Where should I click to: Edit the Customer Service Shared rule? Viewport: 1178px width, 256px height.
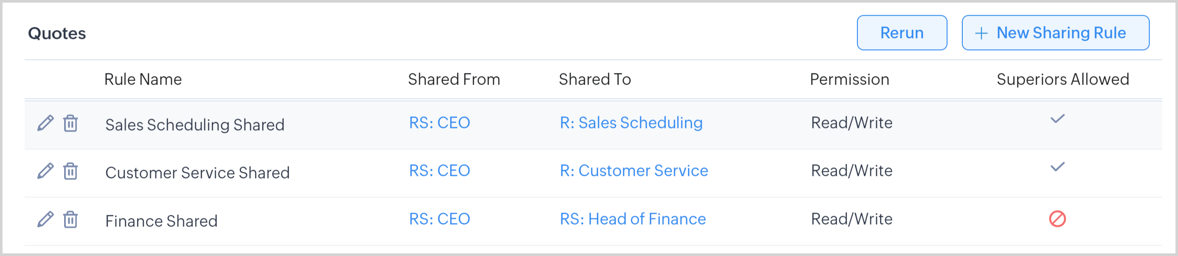45,171
